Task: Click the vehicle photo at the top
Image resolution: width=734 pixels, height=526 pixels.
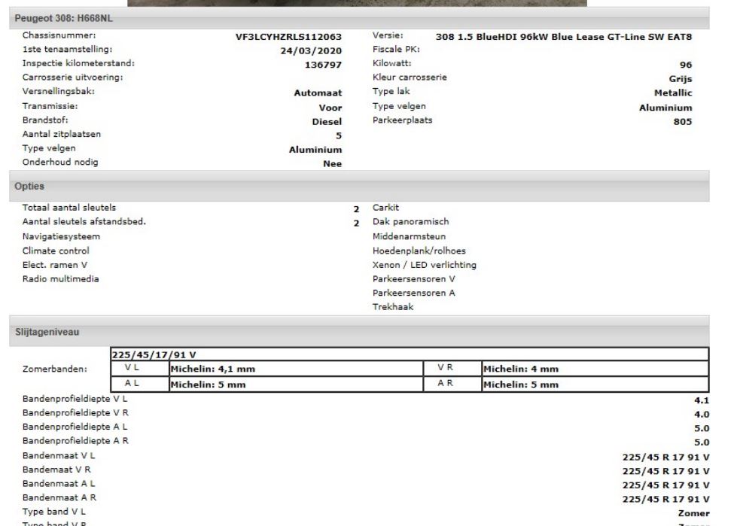Action: pyautogui.click(x=356, y=3)
